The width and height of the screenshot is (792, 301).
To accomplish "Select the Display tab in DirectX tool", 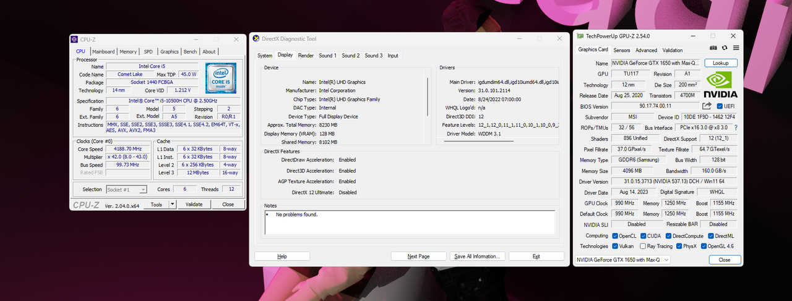I will pos(285,55).
